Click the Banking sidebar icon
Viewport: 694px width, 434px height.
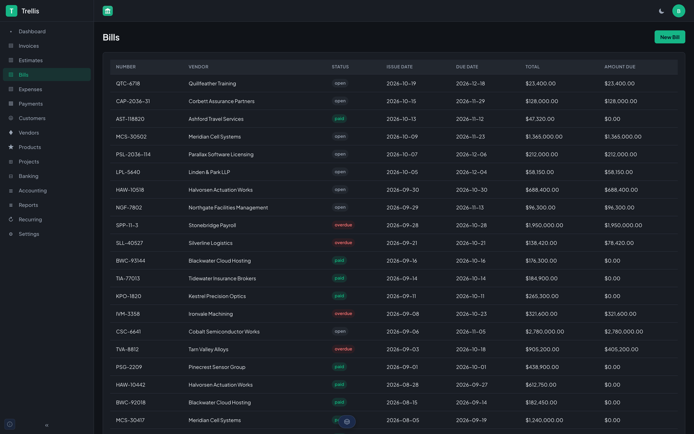11,176
